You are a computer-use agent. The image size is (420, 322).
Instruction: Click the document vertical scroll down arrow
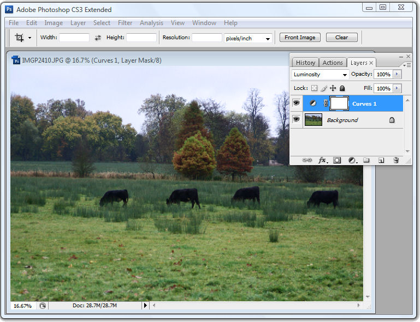[x=368, y=296]
